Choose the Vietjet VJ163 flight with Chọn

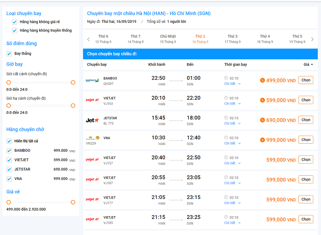point(306,100)
